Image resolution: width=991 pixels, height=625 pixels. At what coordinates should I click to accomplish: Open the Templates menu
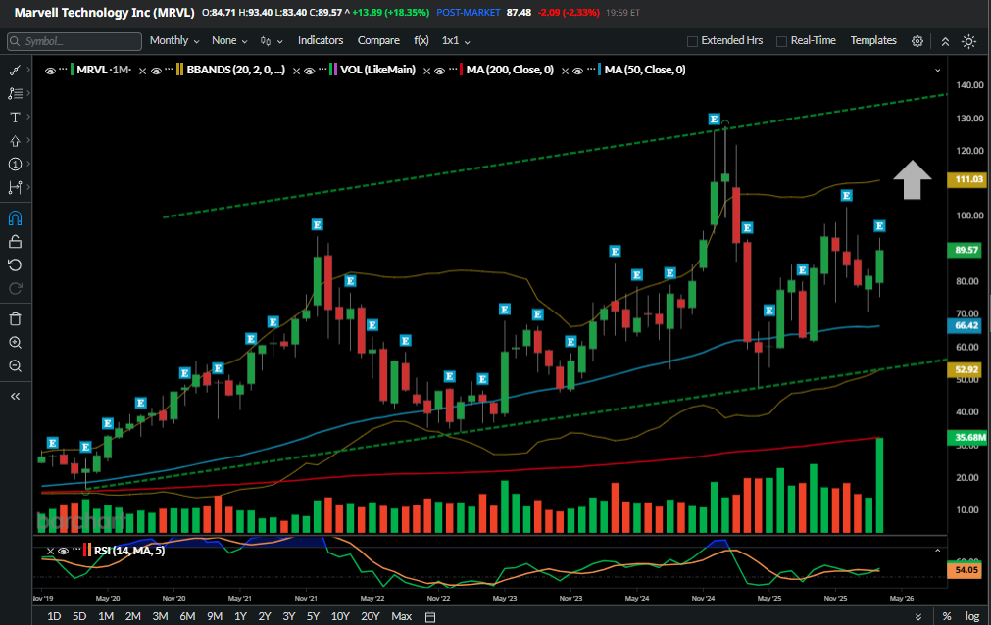873,40
